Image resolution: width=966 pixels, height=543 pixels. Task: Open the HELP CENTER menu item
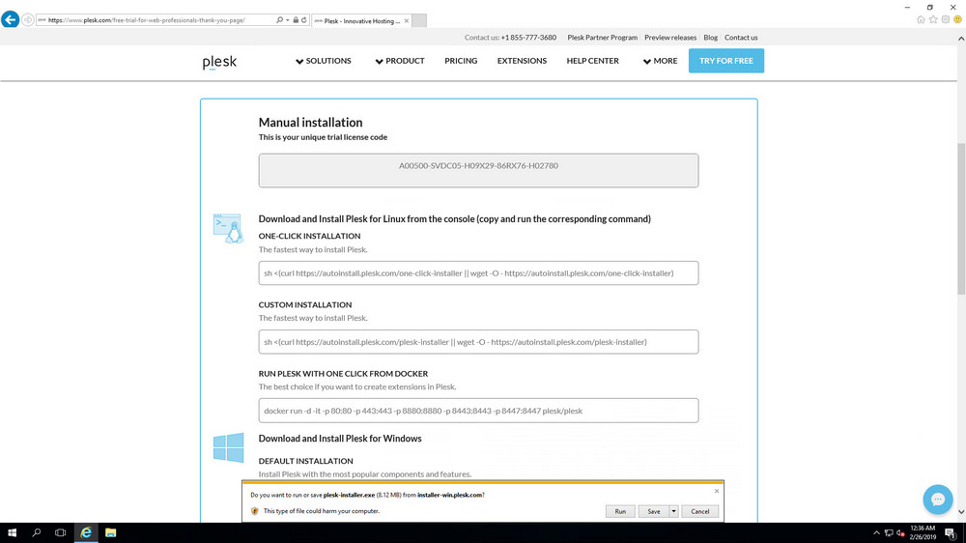coord(593,61)
